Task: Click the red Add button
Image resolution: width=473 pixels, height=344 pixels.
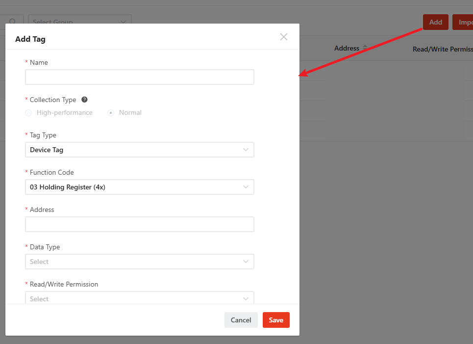Action: point(435,22)
